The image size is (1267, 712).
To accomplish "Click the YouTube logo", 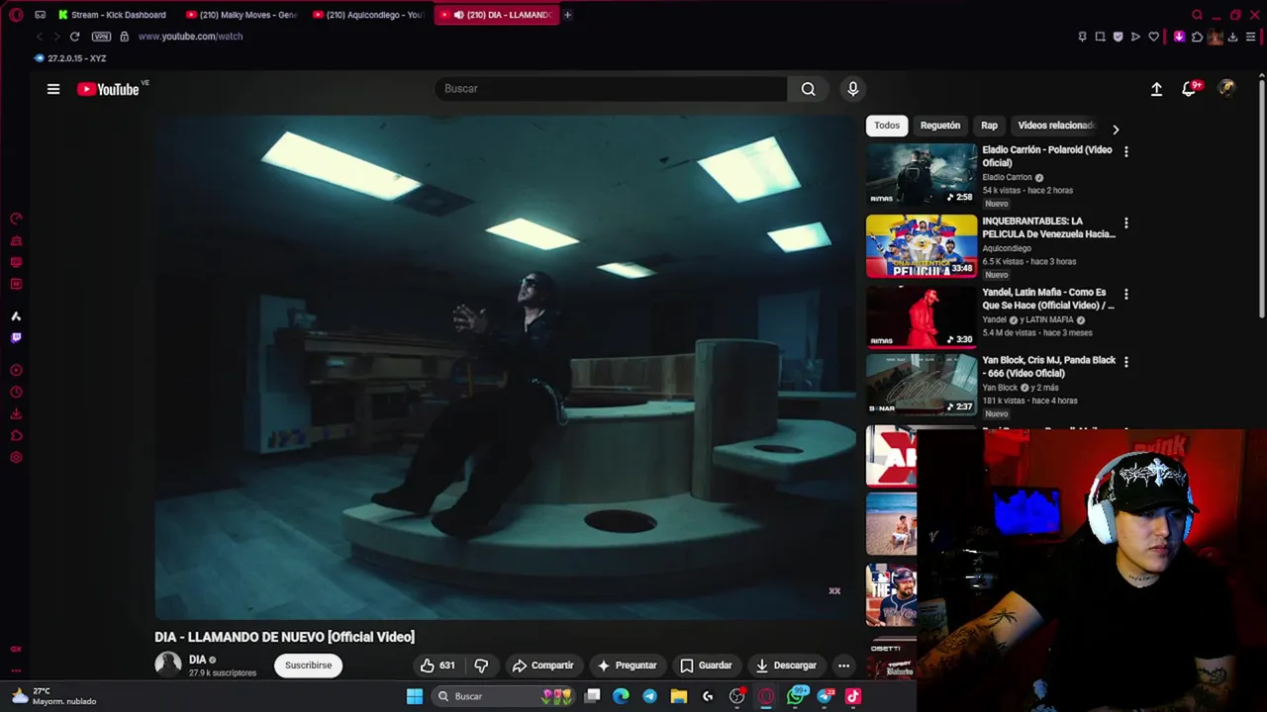I will (x=109, y=89).
